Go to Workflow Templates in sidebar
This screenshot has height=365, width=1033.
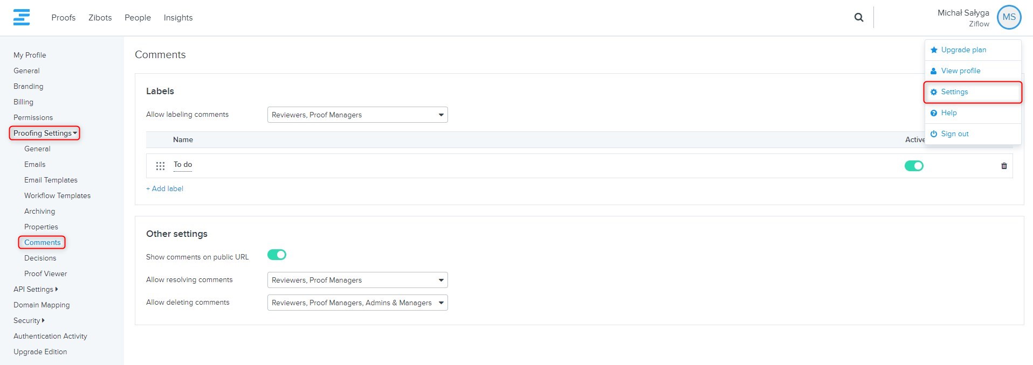coord(57,195)
